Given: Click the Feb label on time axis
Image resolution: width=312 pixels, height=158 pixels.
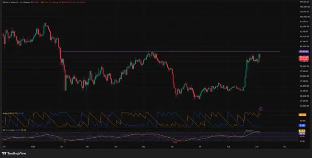Looking at the screenshot, I should pyautogui.click(x=61, y=146).
